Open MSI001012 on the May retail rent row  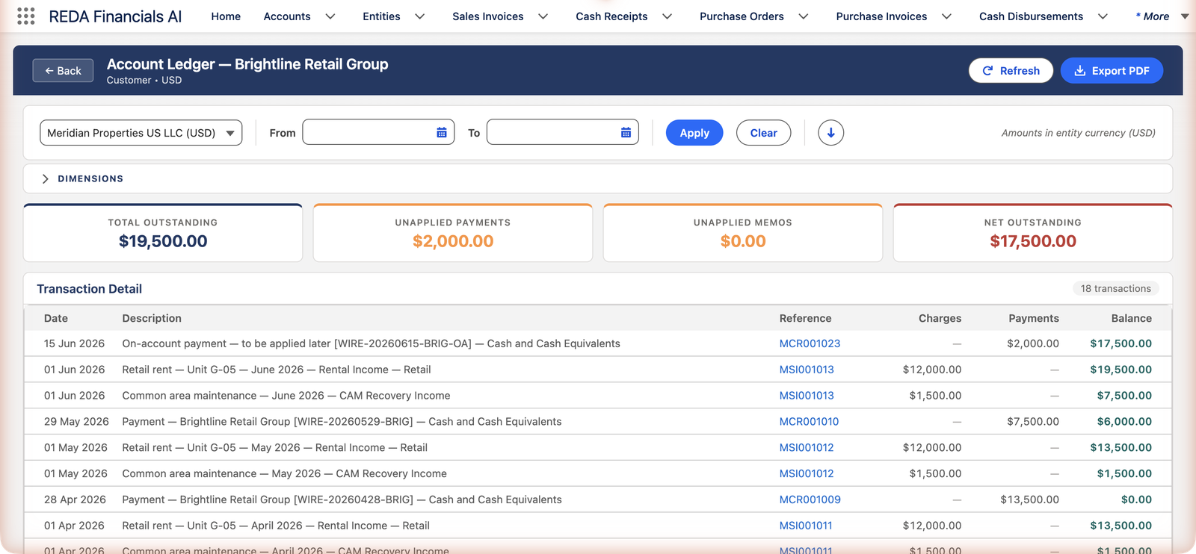coord(807,448)
